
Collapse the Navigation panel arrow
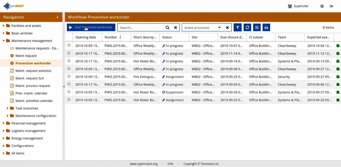pyautogui.click(x=57, y=17)
